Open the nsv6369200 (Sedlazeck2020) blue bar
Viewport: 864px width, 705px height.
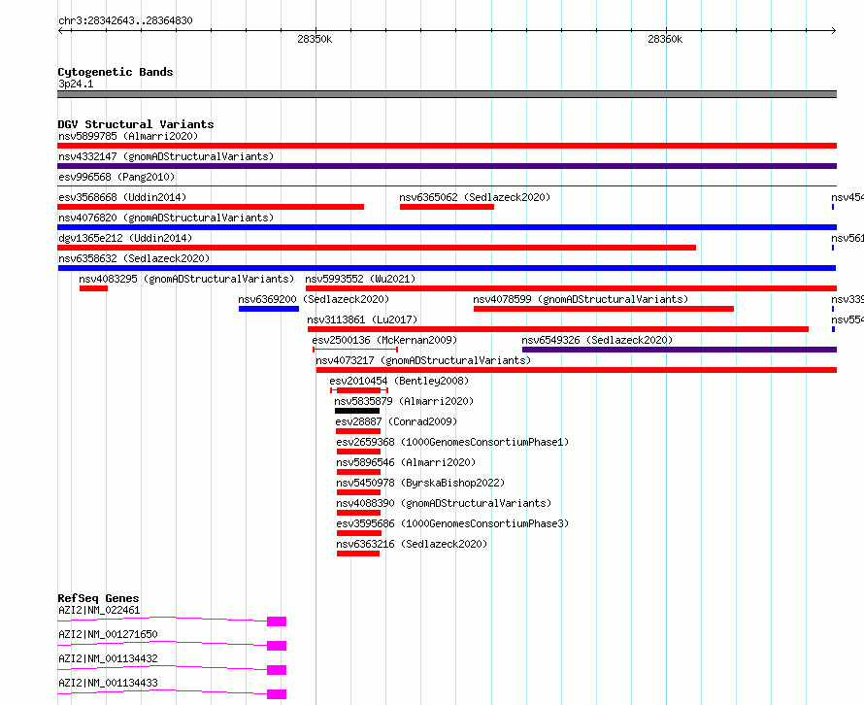269,309
